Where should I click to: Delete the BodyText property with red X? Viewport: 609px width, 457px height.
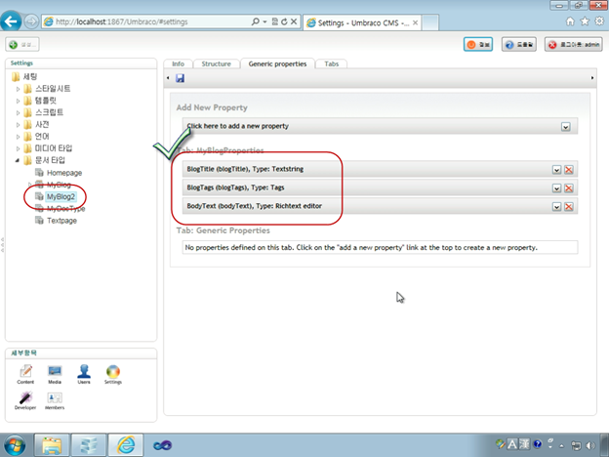click(569, 206)
